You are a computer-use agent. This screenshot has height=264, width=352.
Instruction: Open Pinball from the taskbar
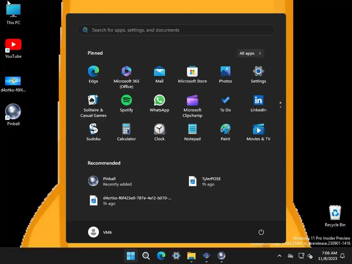coord(222,255)
